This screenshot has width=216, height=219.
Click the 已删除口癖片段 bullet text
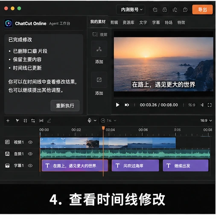30,51
